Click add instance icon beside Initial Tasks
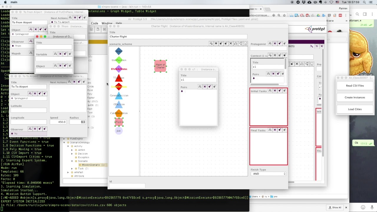377x212 pixels. pyautogui.click(x=280, y=91)
